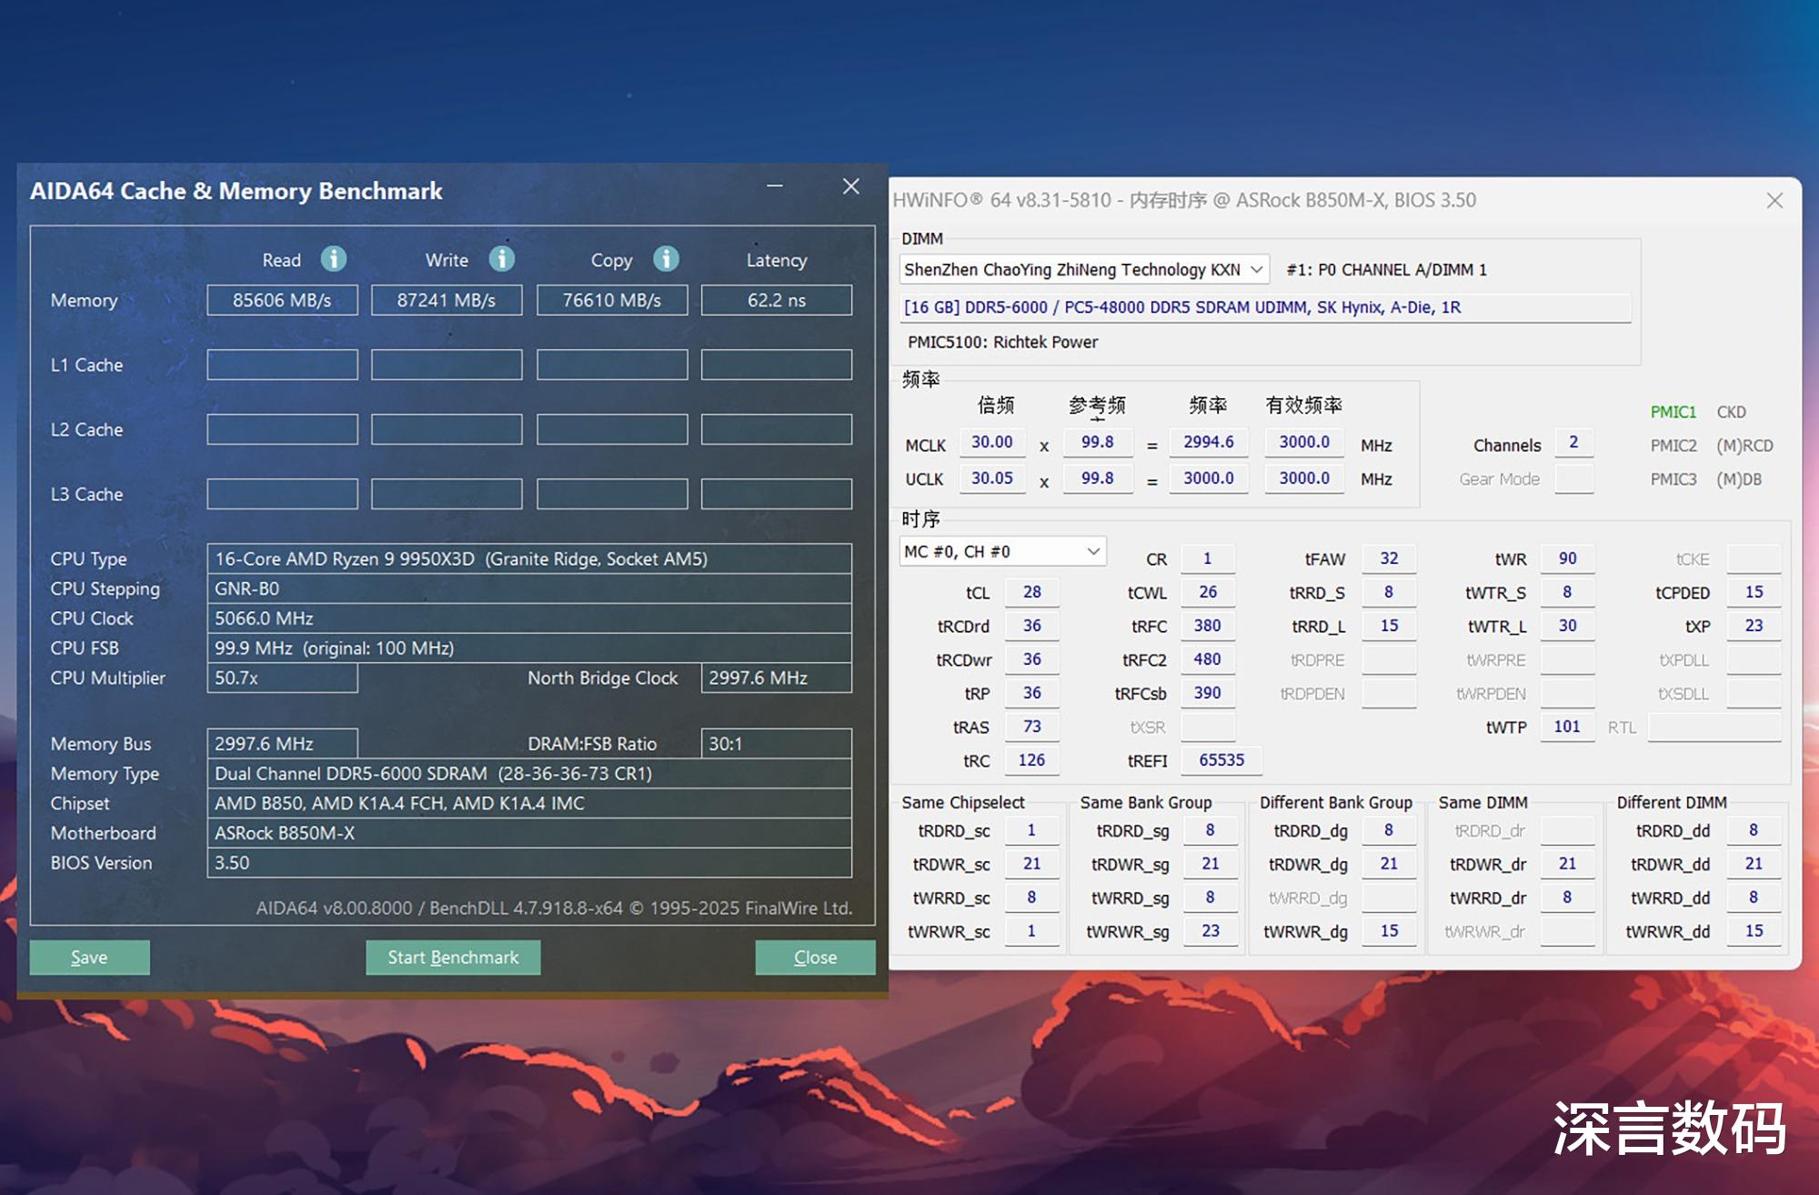Select the PMIC1 label
The height and width of the screenshot is (1195, 1819).
1673,412
